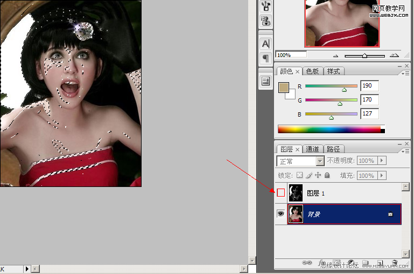Click the R value input field
Viewport: 414px width, 274px height.
pos(369,86)
